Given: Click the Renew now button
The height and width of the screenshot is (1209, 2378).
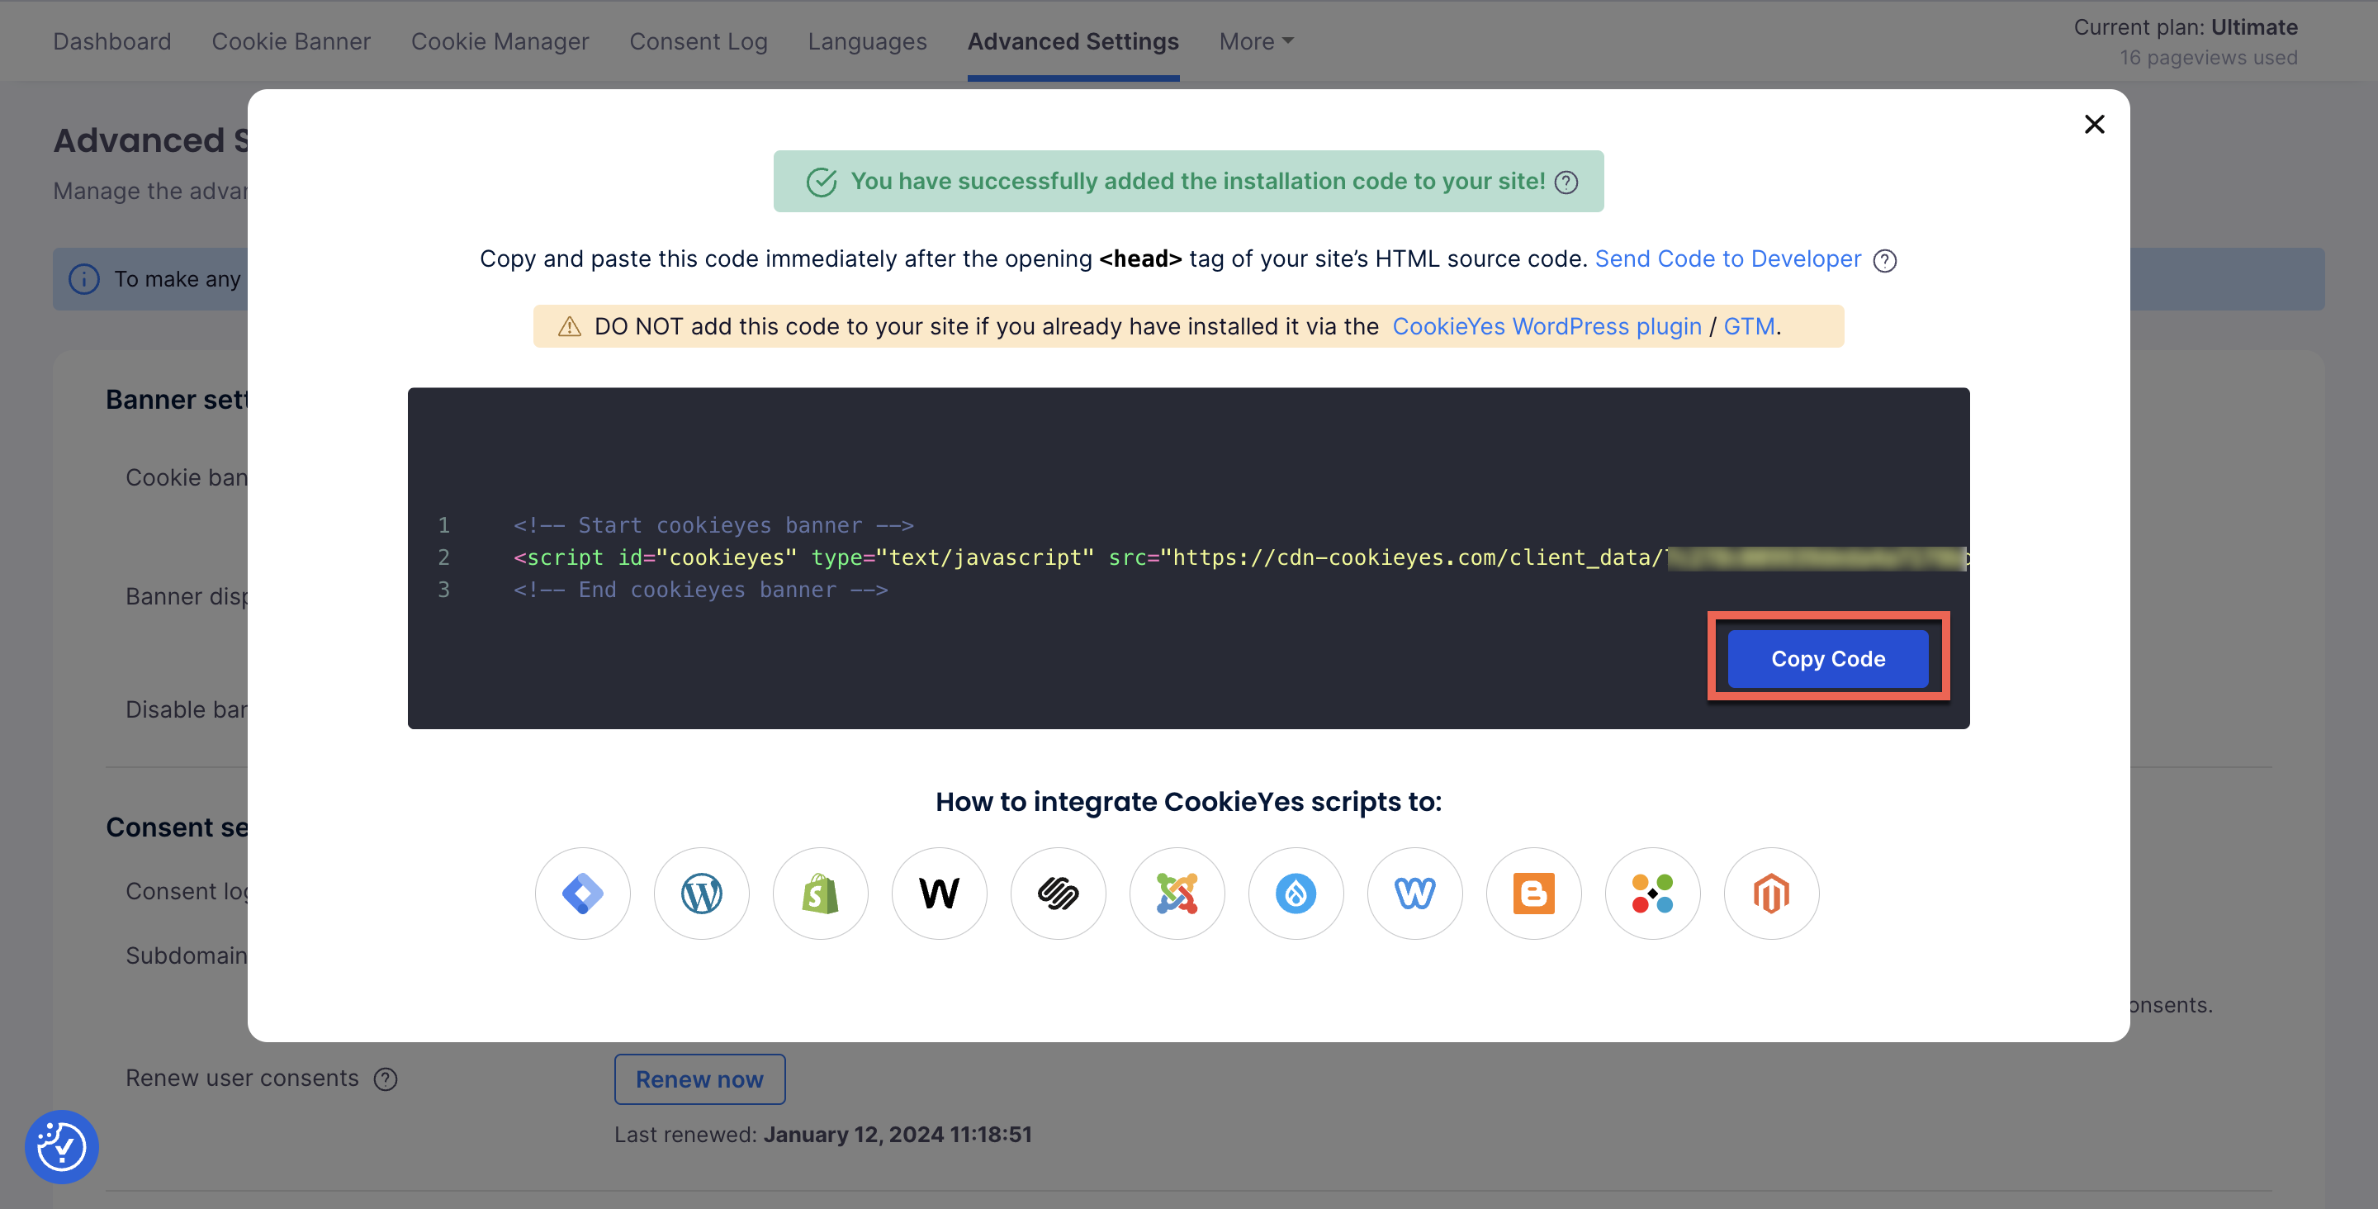Looking at the screenshot, I should pyautogui.click(x=699, y=1079).
